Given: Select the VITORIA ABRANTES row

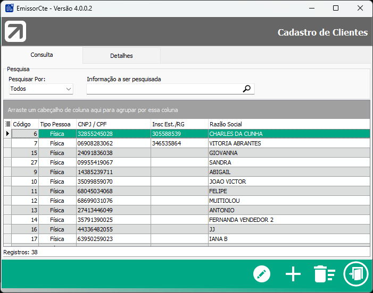Looking at the screenshot, I should (235, 143).
